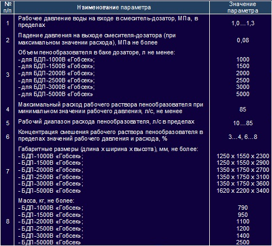Click the volume value 5000

[243, 94]
